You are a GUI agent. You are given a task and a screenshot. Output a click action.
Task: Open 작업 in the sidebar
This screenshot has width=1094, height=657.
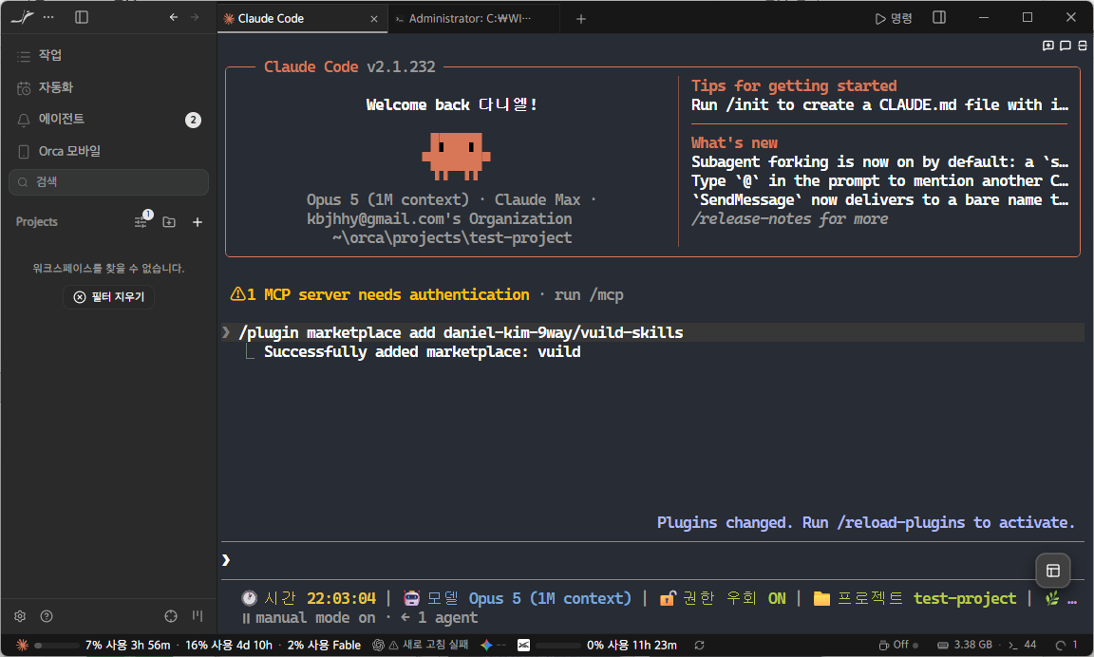point(108,55)
